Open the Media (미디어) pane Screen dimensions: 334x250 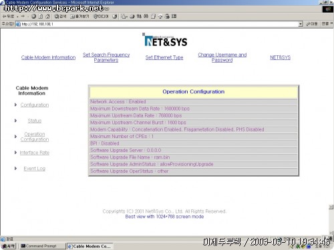point(101,17)
